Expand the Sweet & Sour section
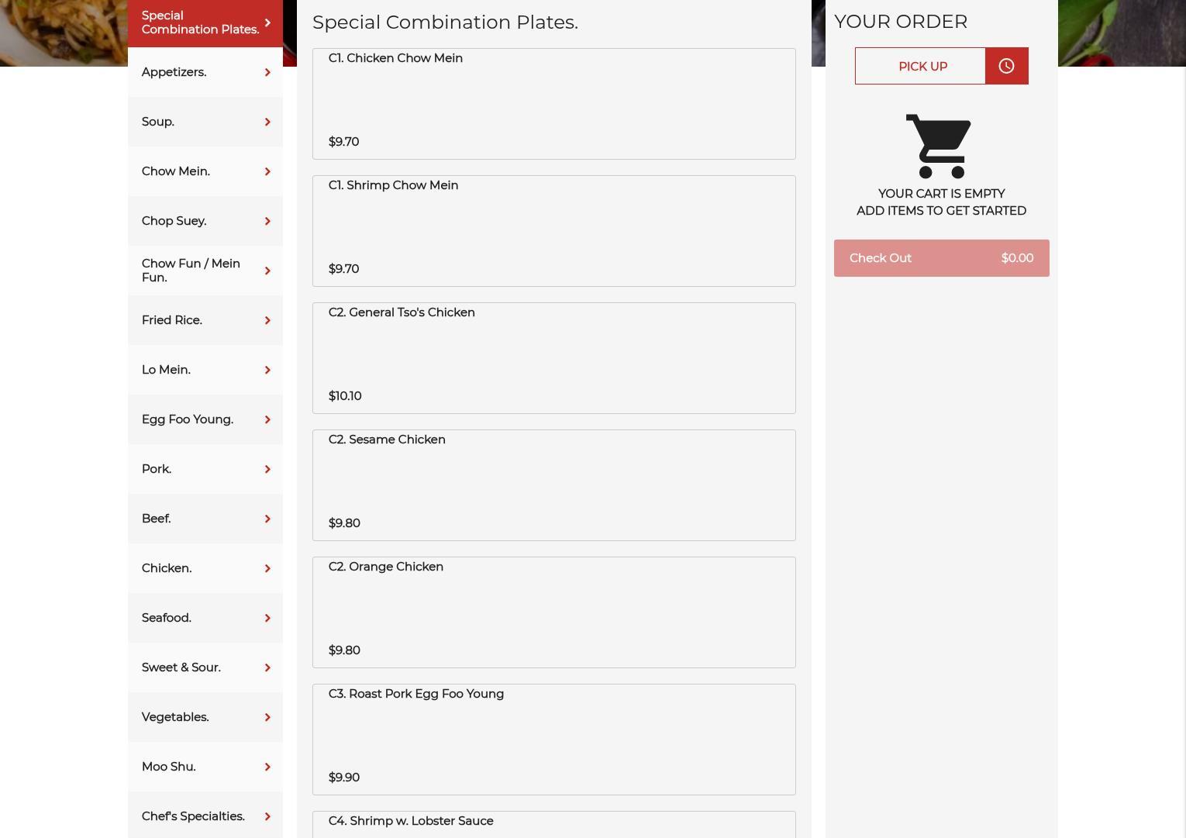 tap(181, 667)
